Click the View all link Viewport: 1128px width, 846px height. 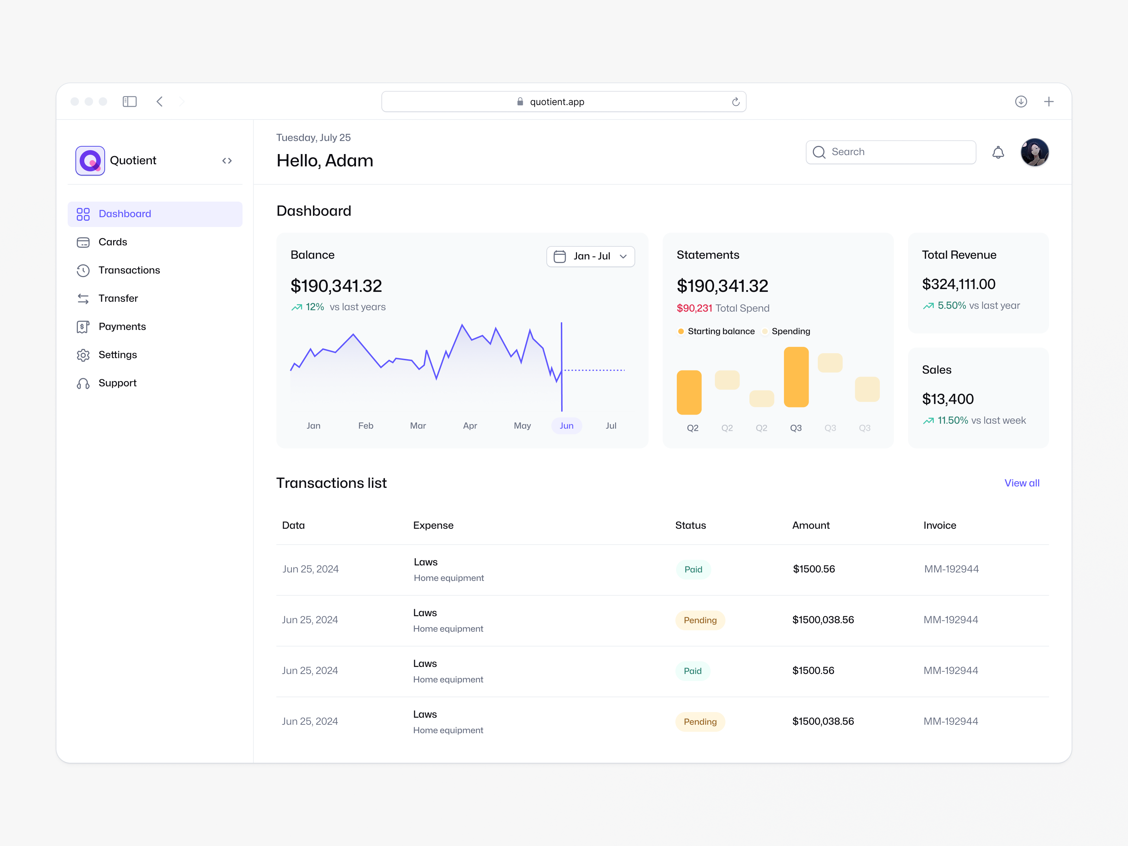point(1022,483)
